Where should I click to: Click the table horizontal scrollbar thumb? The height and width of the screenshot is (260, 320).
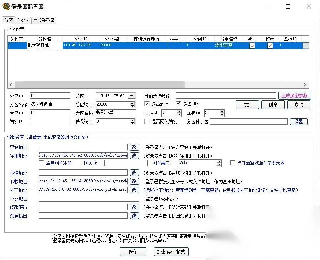click(x=100, y=85)
